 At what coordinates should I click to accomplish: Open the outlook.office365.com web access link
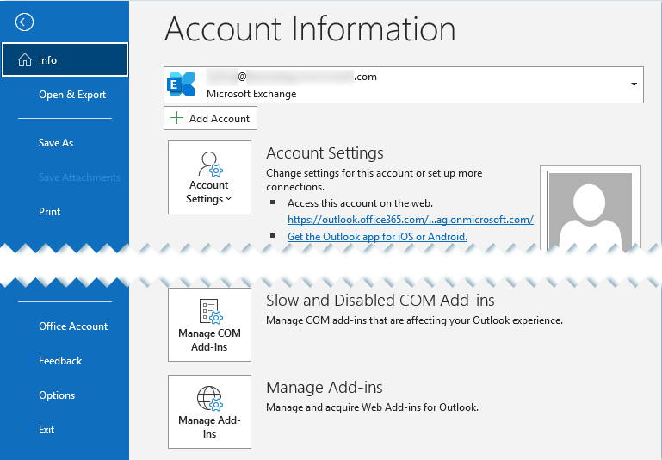coord(411,220)
